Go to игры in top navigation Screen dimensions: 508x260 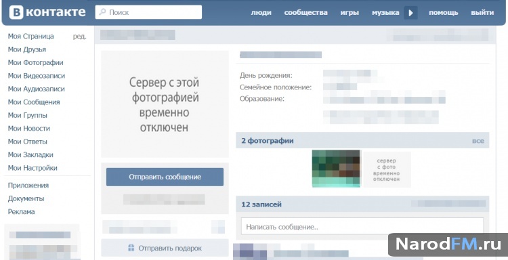[350, 13]
